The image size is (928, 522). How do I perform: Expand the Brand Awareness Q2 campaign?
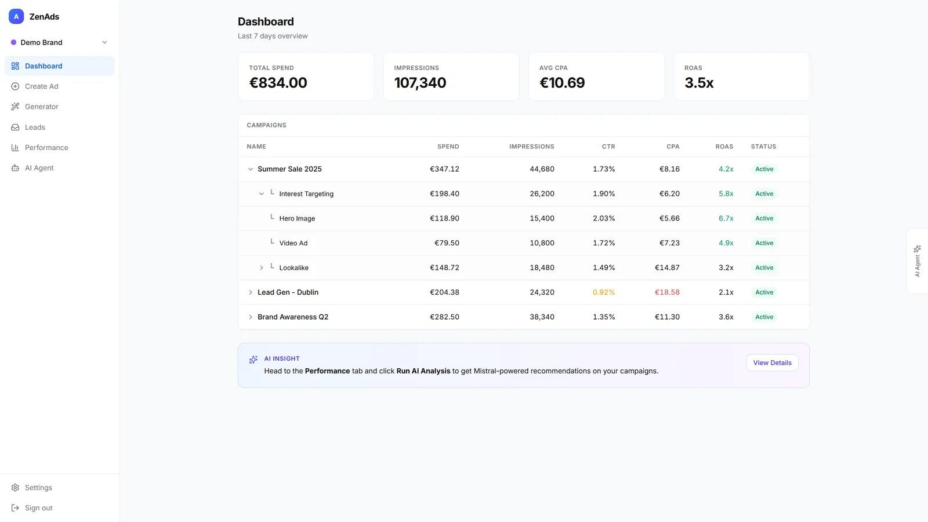pyautogui.click(x=251, y=317)
